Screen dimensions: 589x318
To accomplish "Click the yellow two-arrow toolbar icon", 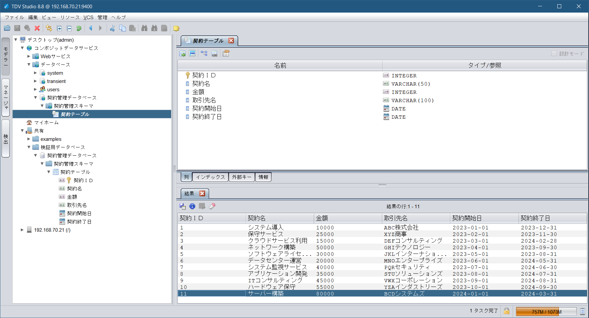I will pyautogui.click(x=49, y=28).
